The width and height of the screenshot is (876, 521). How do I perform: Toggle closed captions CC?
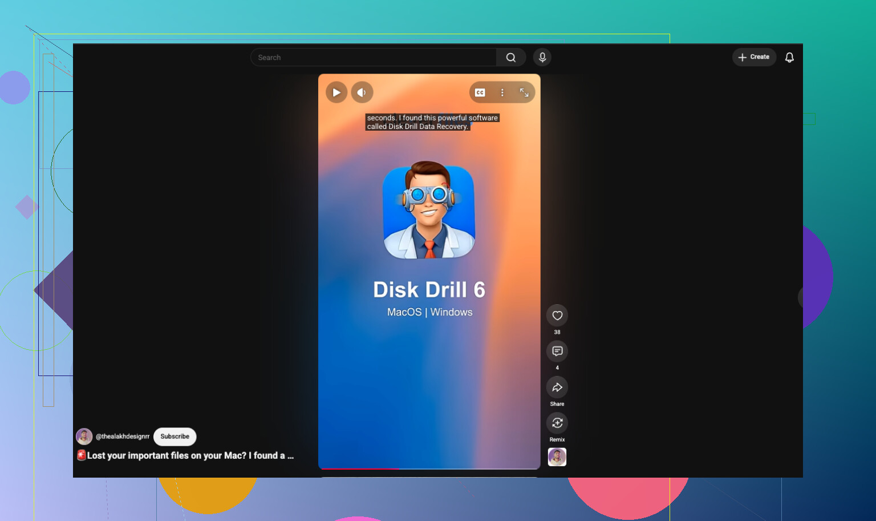tap(480, 92)
